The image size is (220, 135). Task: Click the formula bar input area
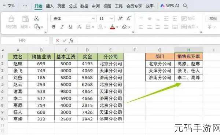(x=148, y=41)
